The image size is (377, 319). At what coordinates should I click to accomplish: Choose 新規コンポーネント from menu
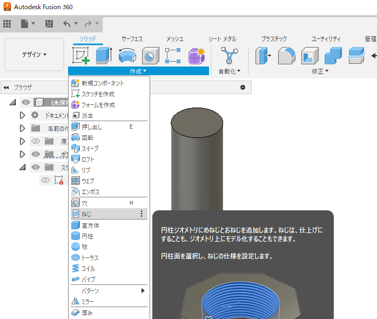click(109, 83)
